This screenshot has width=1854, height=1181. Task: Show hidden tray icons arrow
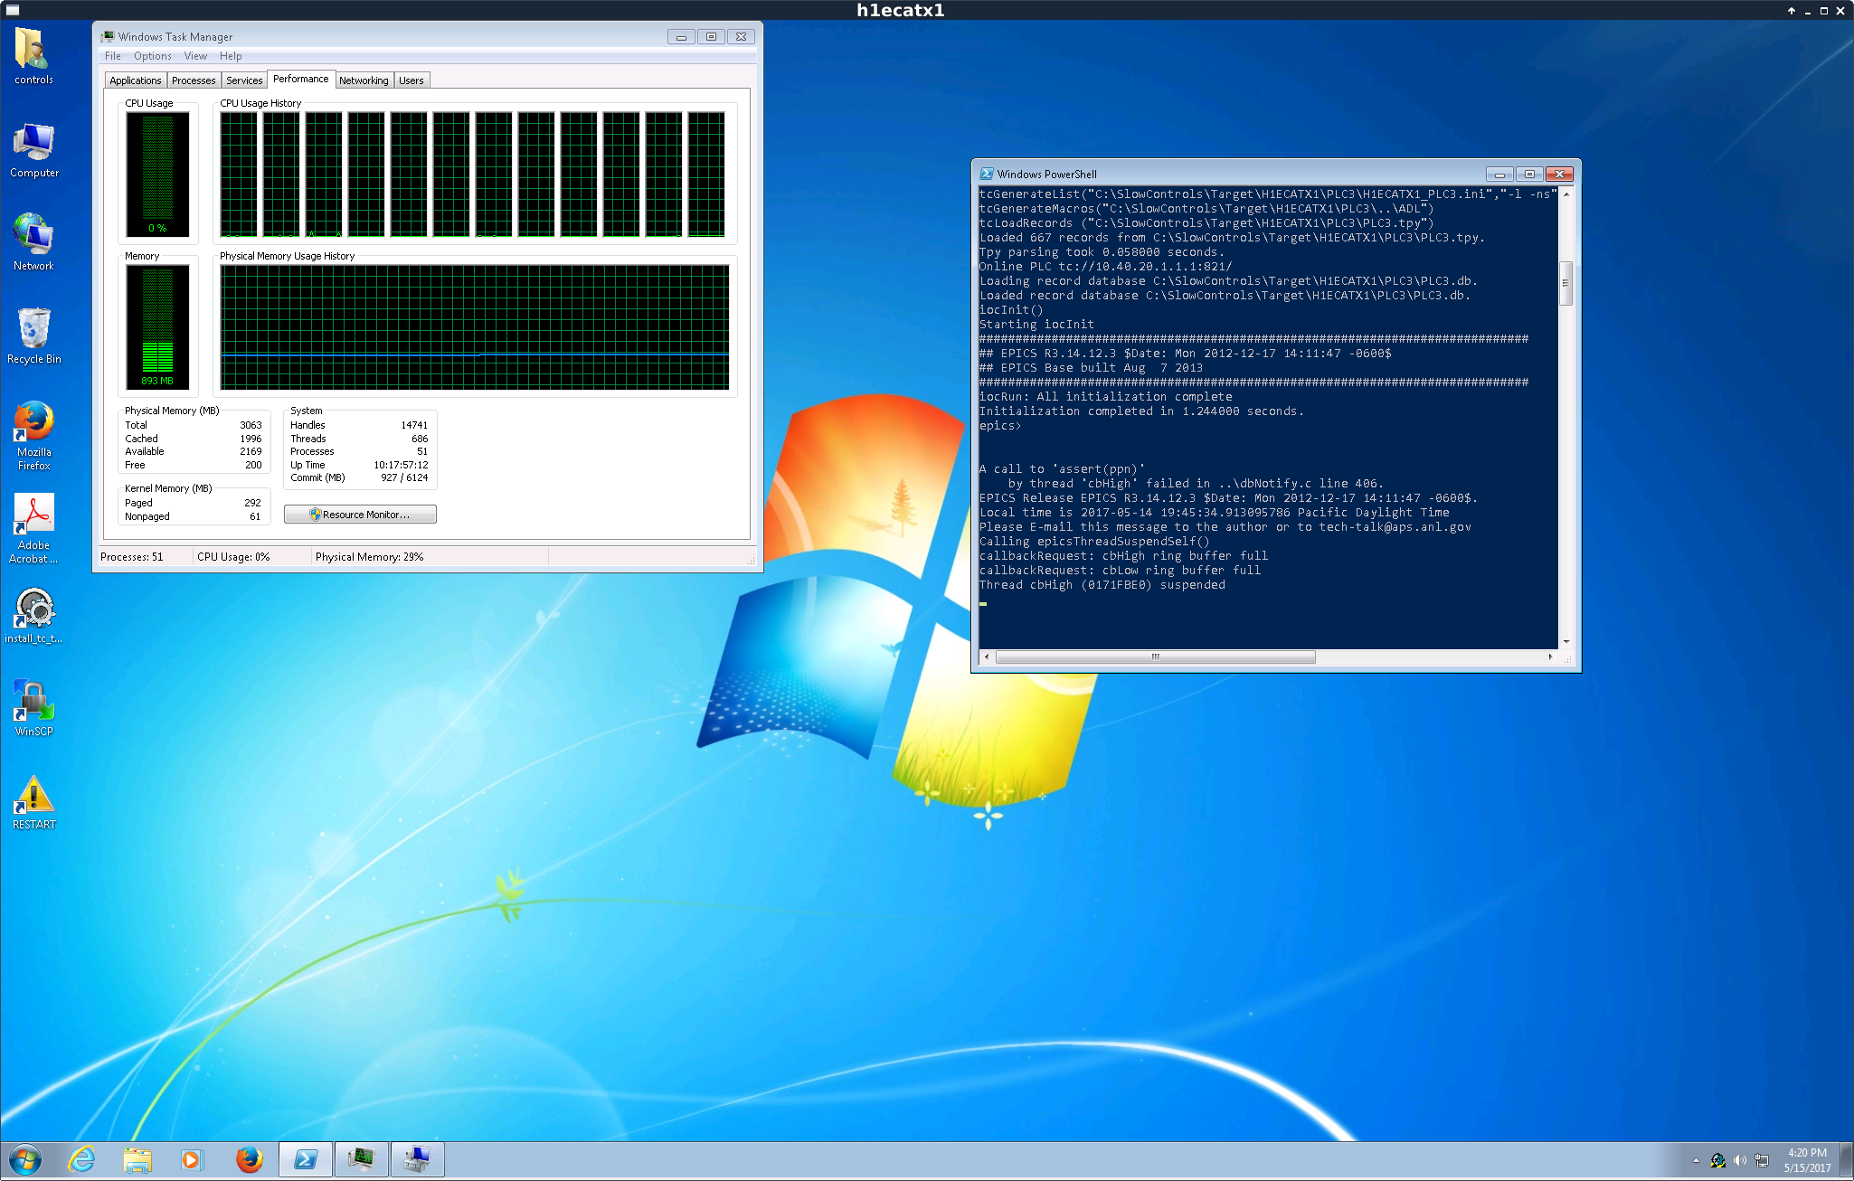pyautogui.click(x=1696, y=1160)
